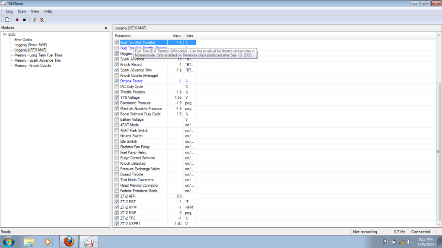Switch to Firefox in the taskbar
This screenshot has height=248, width=442.
(x=69, y=242)
